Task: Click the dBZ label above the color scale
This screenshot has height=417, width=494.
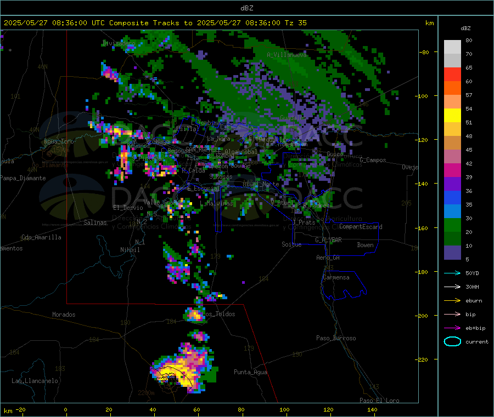Action: click(x=465, y=28)
